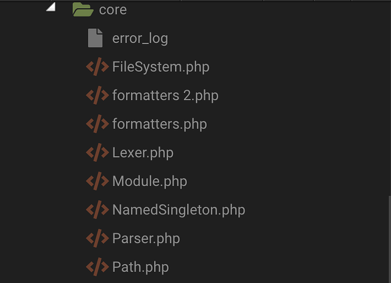The image size is (391, 283).
Task: Open FileSystem.php in the editor
Action: click(160, 67)
